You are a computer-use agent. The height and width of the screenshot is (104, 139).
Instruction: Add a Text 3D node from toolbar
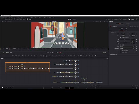pos(84,56)
